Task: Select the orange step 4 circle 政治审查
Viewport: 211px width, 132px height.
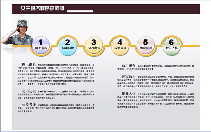Action: pyautogui.click(x=120, y=45)
